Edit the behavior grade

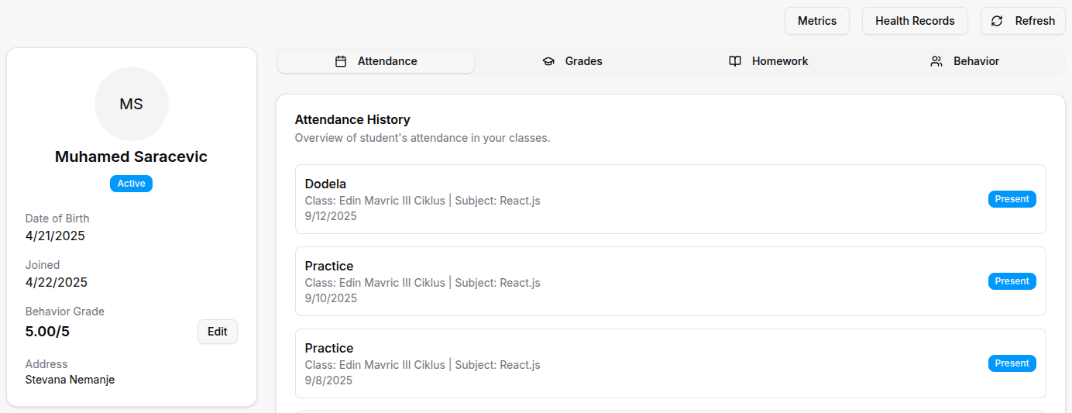point(218,332)
